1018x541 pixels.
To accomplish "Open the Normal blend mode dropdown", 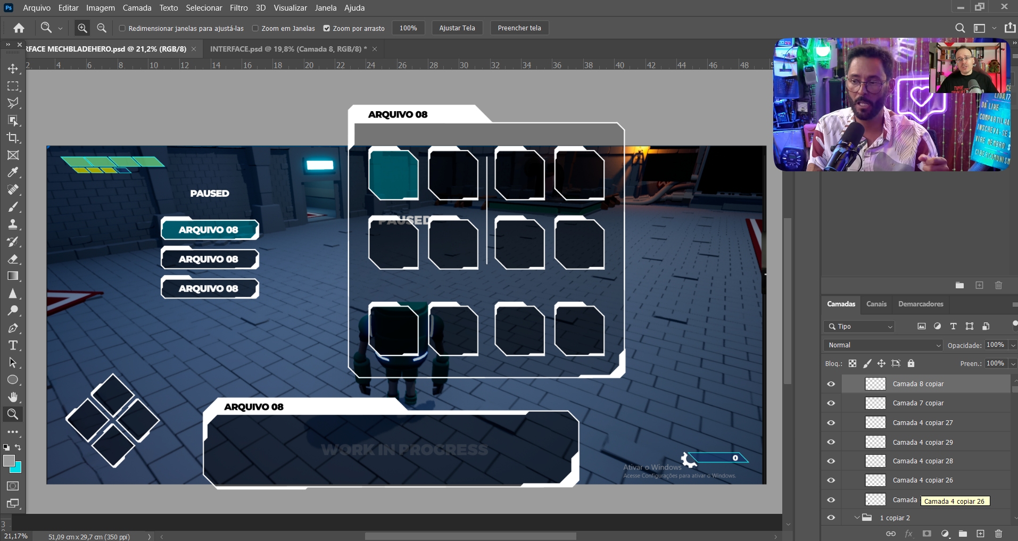I will point(883,345).
